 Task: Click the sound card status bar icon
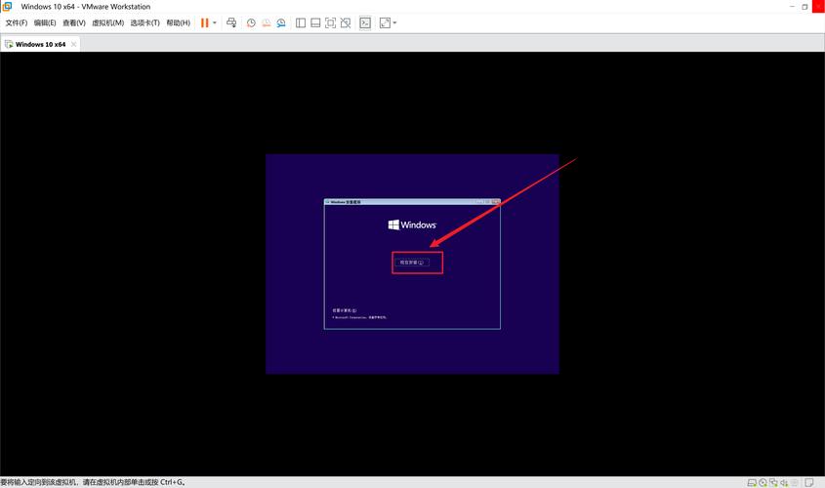coord(784,482)
